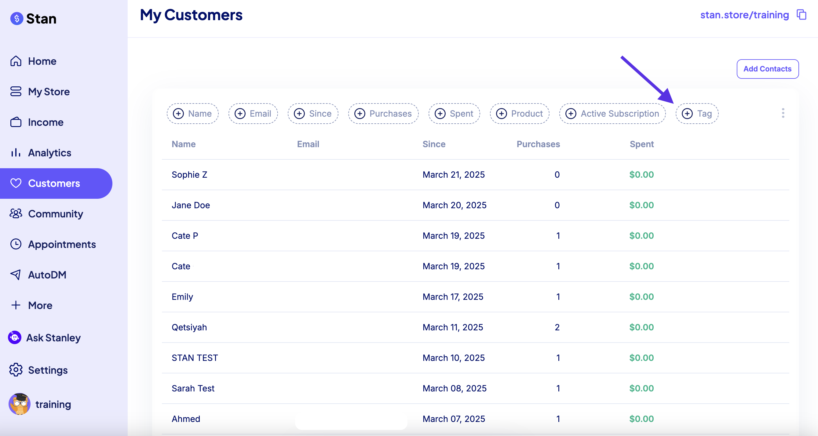818x436 pixels.
Task: Open the Income section
Action: coord(46,122)
